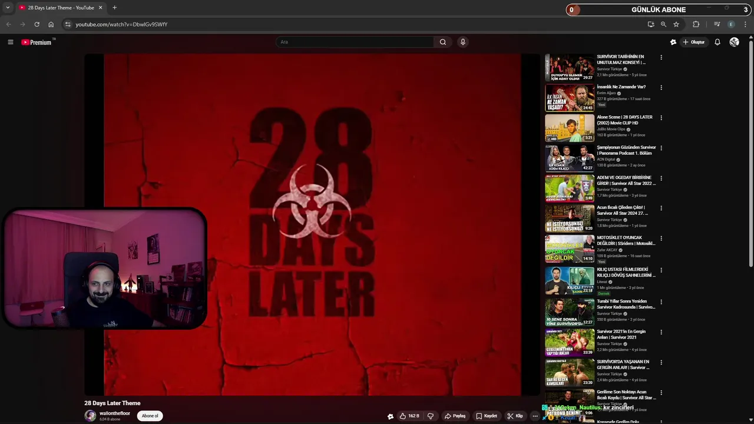Open Alone Scene 28 Days Later thumbnail
This screenshot has width=754, height=424.
tap(570, 128)
